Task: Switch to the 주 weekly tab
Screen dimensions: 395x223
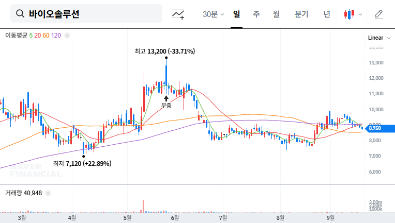Action: (256, 14)
